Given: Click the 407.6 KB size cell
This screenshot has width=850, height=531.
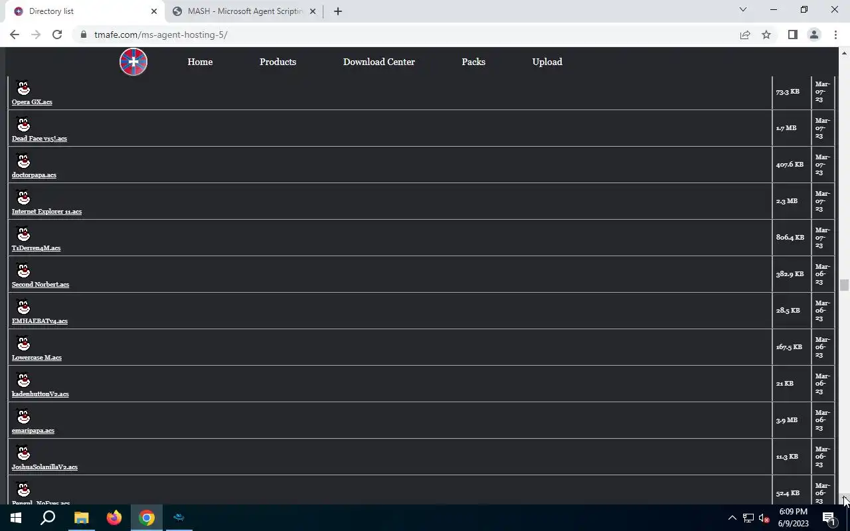Looking at the screenshot, I should pyautogui.click(x=792, y=165).
